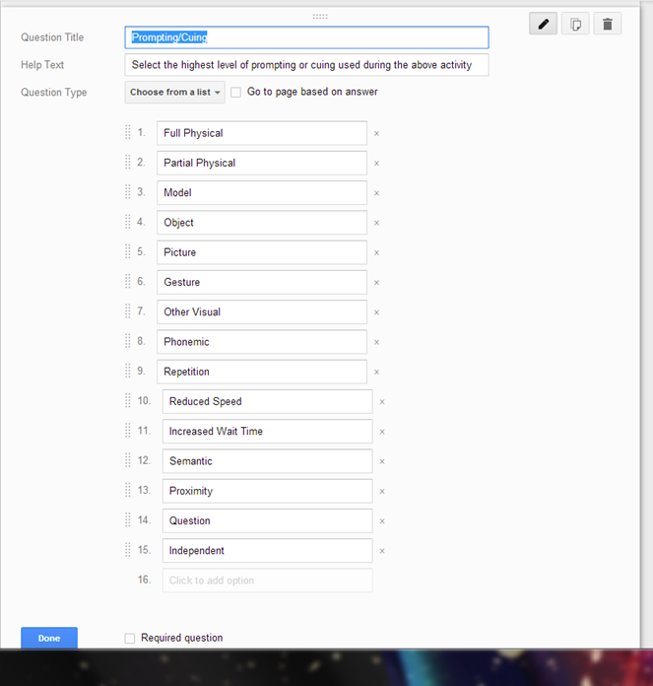This screenshot has height=686, width=653.
Task: Click the pencil edit icon
Action: click(x=543, y=24)
